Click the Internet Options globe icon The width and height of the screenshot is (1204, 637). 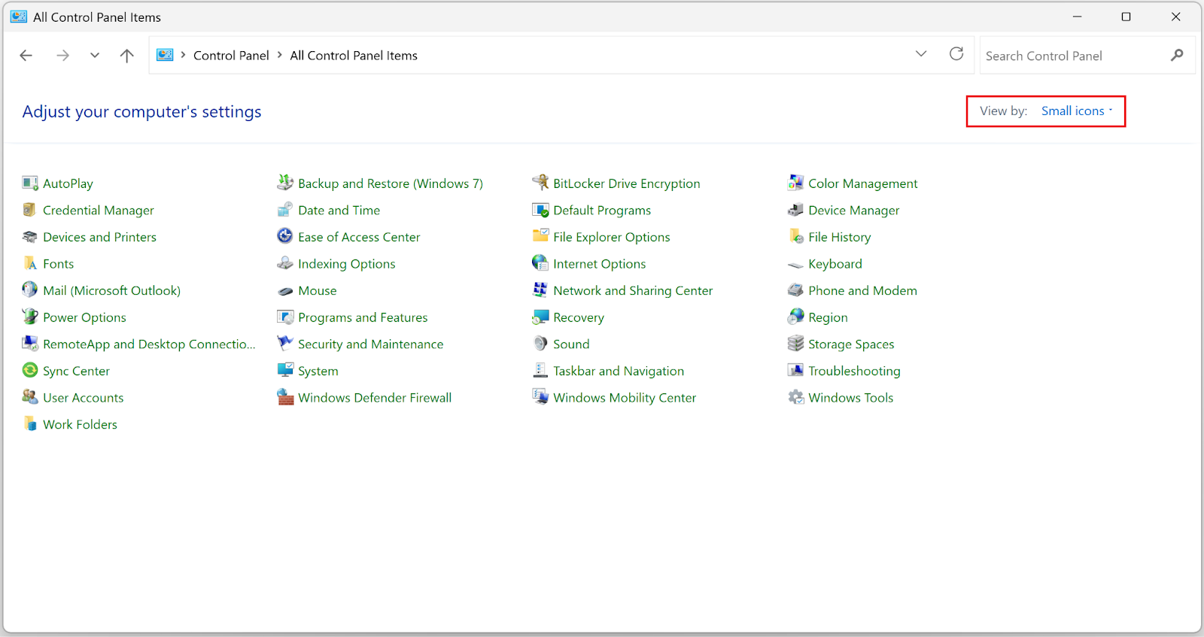(x=540, y=263)
